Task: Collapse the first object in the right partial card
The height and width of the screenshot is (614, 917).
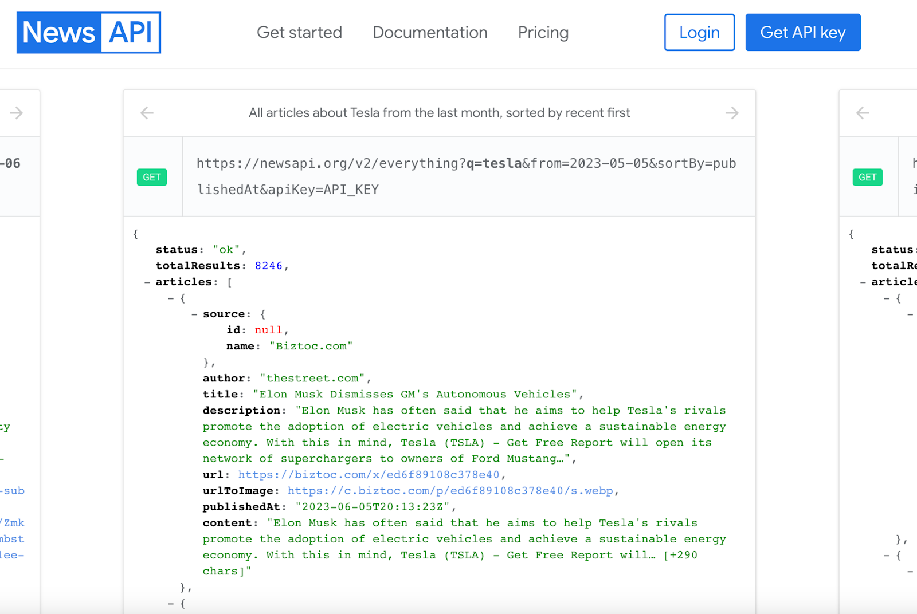Action: pyautogui.click(x=887, y=298)
